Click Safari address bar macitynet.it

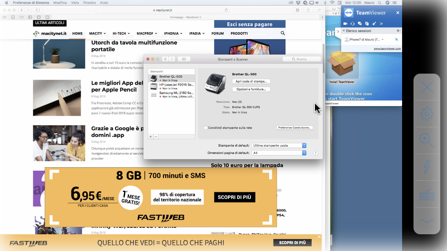(x=163, y=10)
